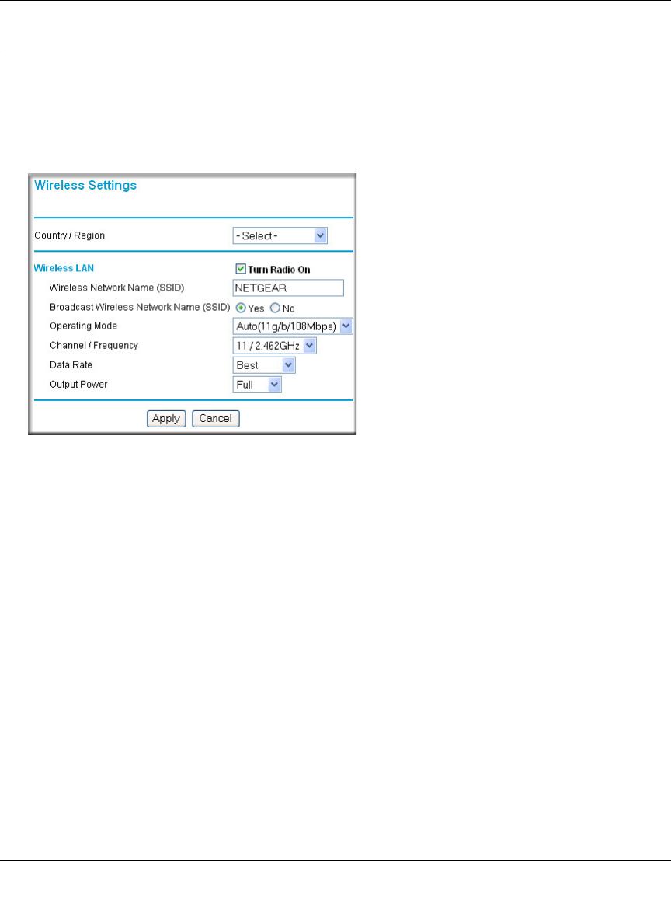This screenshot has width=671, height=920.
Task: Toggle the Turn Radio On checkbox
Action: click(x=241, y=269)
